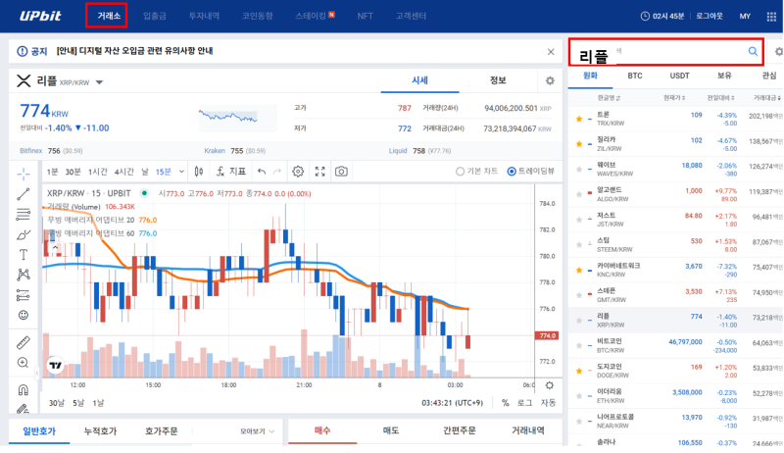Sort list by 거래대금 column
This screenshot has height=453, width=784.
(767, 98)
